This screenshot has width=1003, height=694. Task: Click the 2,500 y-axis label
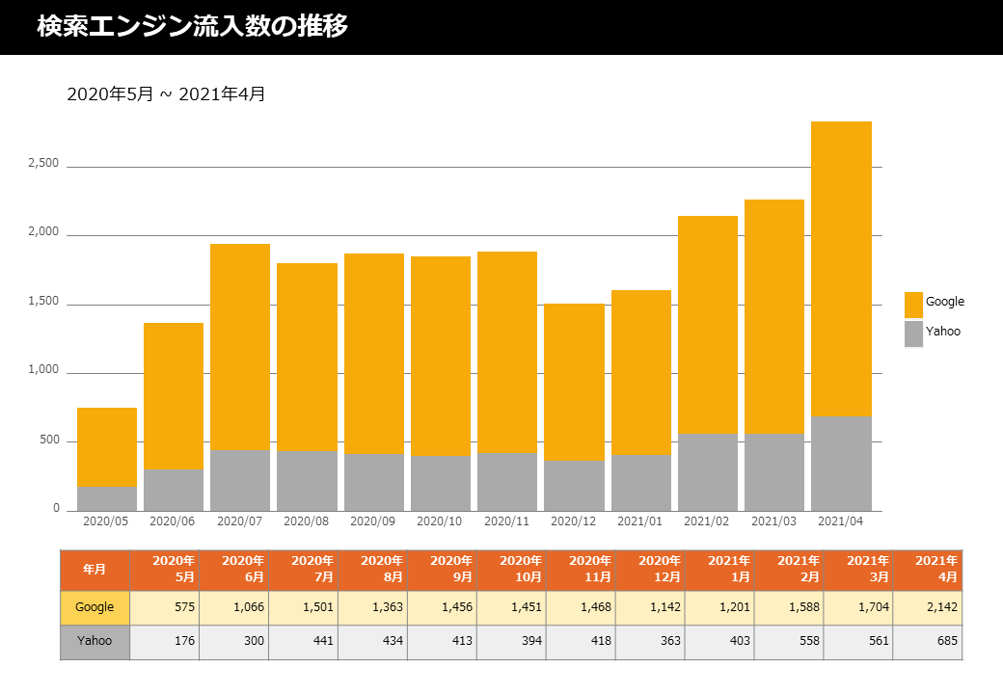[x=43, y=164]
